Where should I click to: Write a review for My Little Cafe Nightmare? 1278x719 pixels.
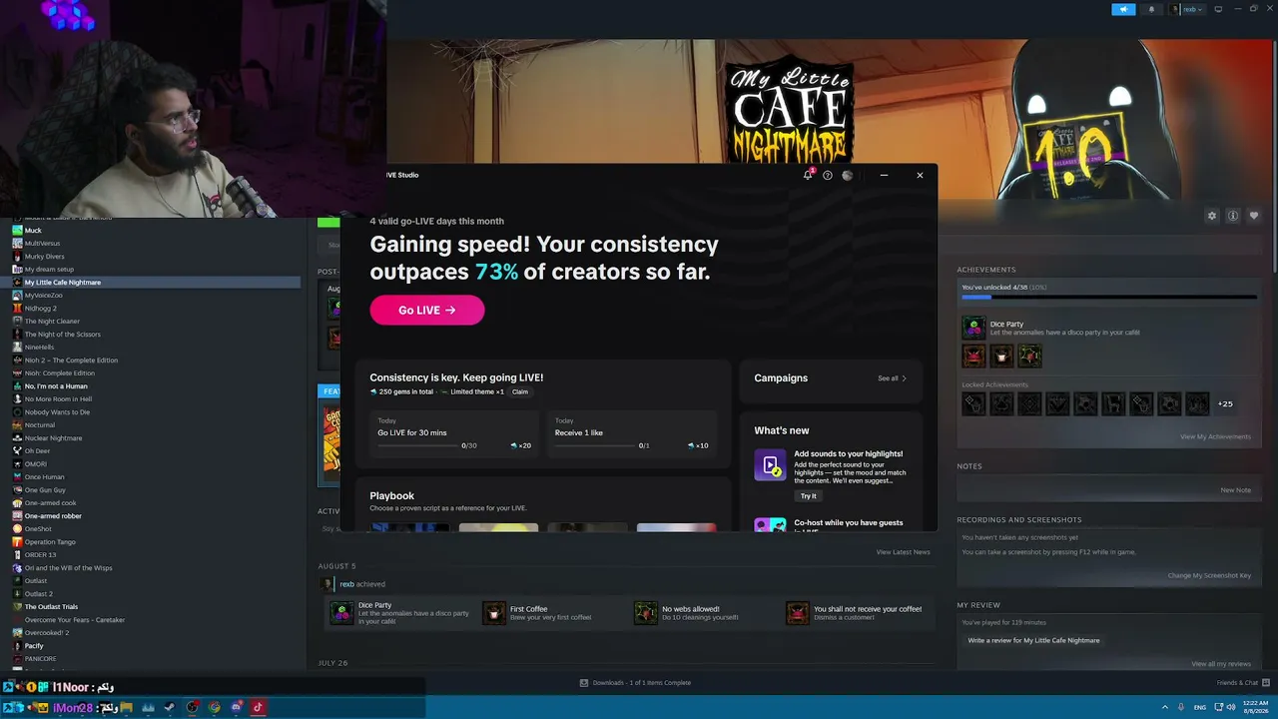click(x=1033, y=640)
